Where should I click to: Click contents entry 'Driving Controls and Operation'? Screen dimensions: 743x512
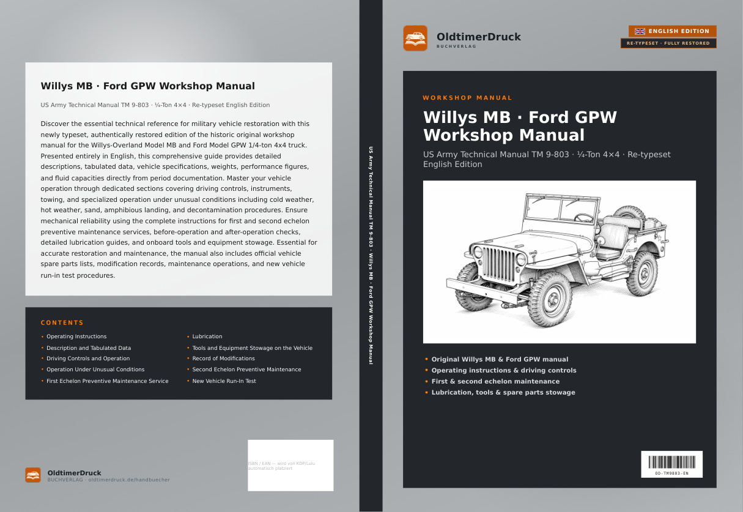pyautogui.click(x=88, y=358)
